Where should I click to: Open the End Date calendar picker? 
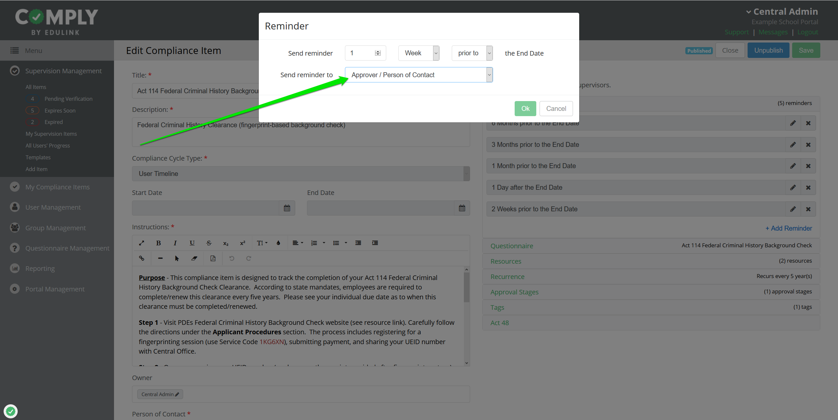[x=462, y=208]
